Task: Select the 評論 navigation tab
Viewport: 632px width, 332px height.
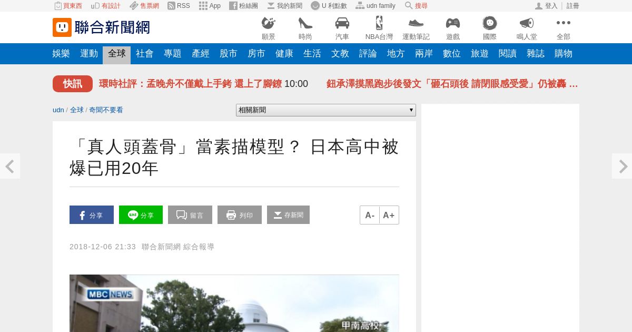Action: (x=368, y=54)
